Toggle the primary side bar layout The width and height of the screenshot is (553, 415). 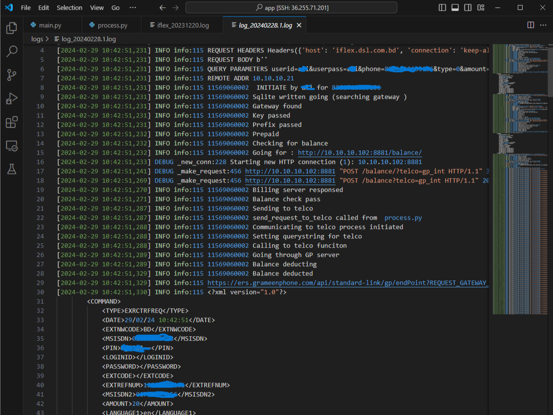tap(442, 8)
